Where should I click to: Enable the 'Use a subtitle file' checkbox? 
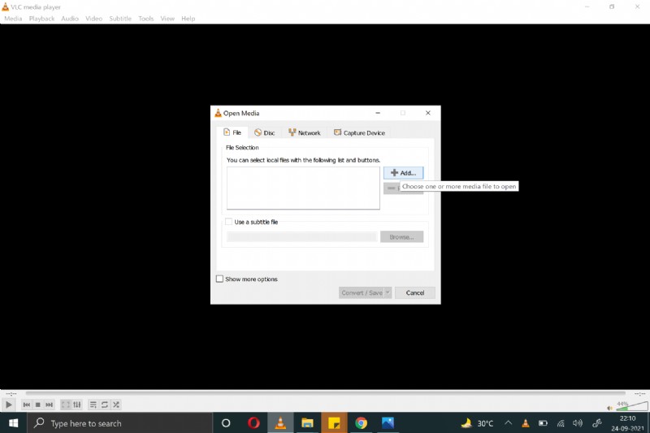click(229, 222)
